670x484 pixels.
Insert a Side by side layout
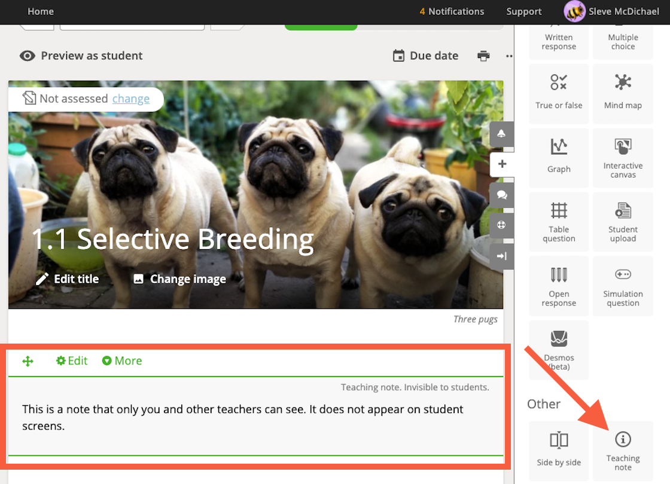[x=559, y=451]
